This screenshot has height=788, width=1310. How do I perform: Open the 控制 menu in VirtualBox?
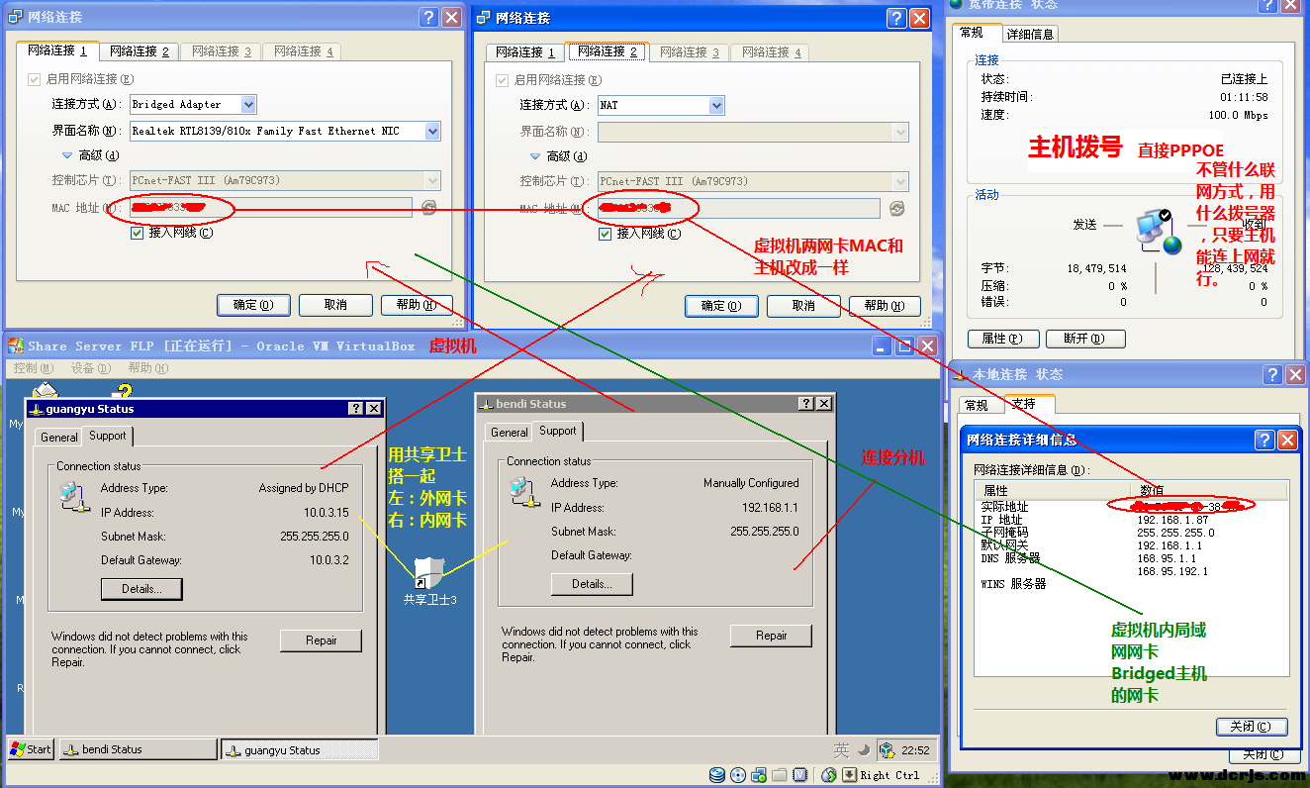[x=33, y=368]
